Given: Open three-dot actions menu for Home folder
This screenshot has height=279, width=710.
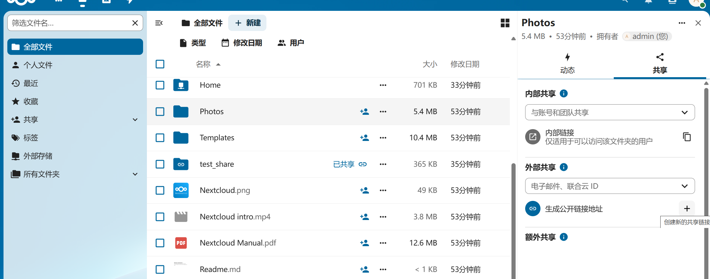Looking at the screenshot, I should 383,85.
